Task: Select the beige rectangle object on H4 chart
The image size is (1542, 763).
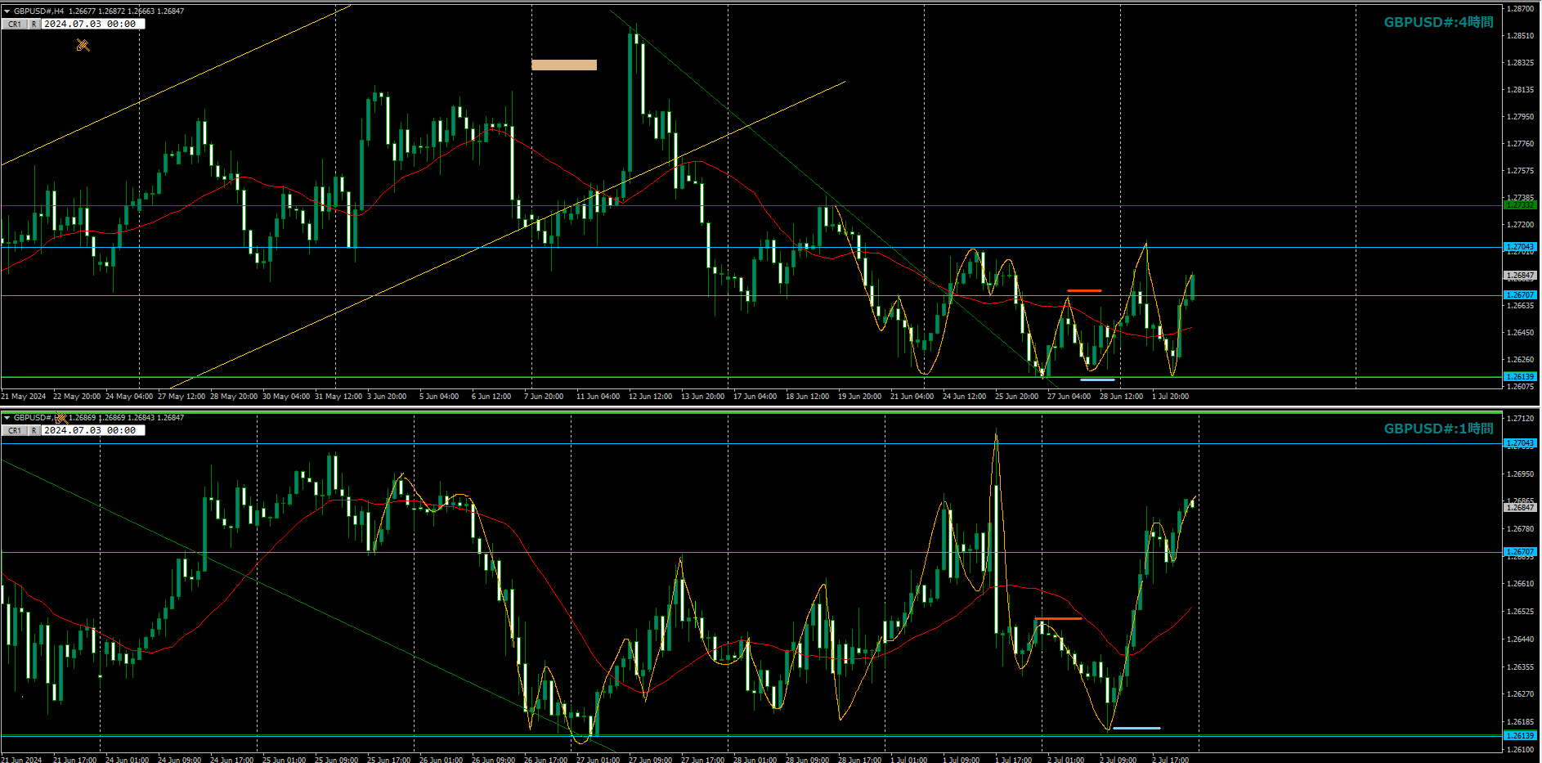Action: (564, 65)
